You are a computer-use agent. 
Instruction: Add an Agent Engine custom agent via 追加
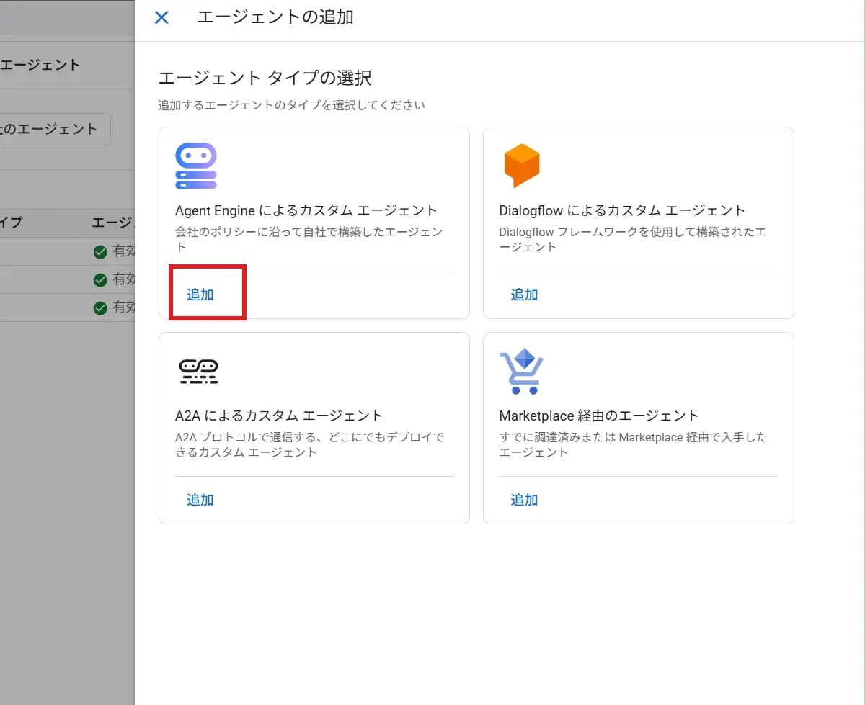[x=200, y=295]
